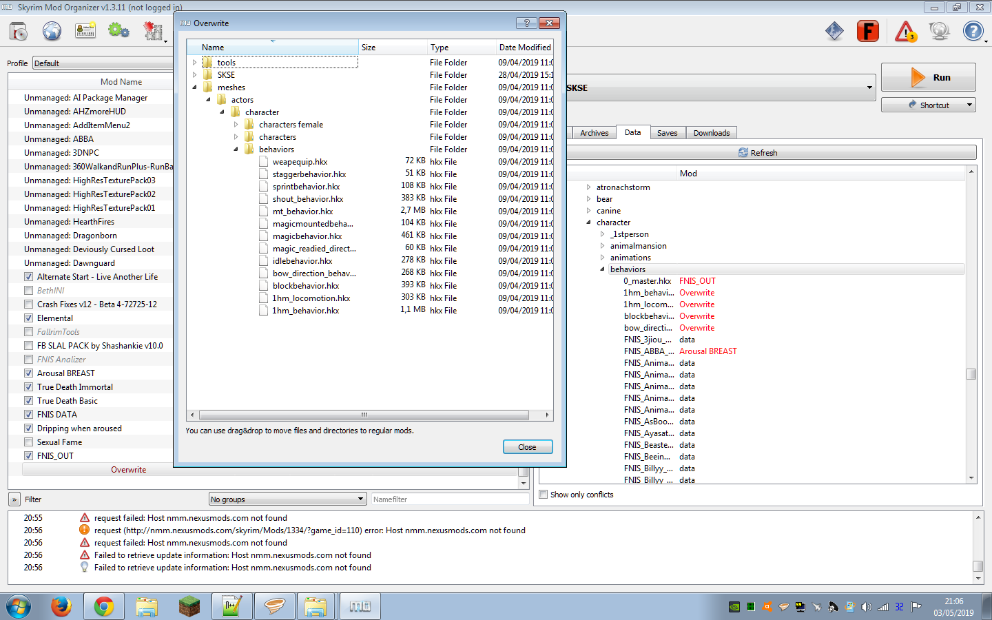The height and width of the screenshot is (620, 992).
Task: Click the blue diamond toolbar icon
Action: (834, 31)
